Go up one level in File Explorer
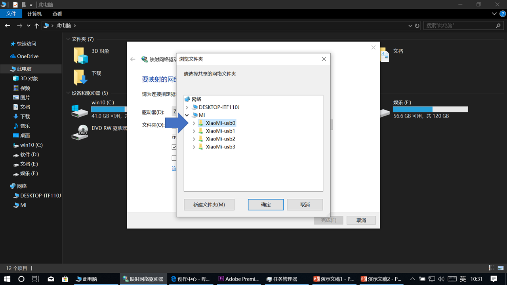Screen dimensions: 507x285 click(36, 26)
